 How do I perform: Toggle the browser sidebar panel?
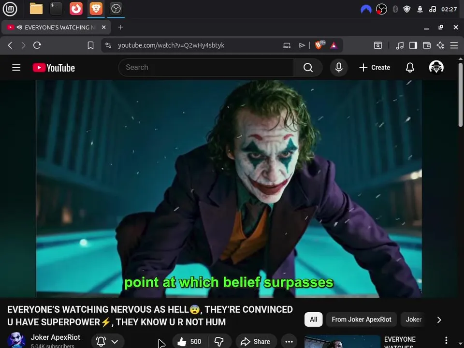click(413, 45)
